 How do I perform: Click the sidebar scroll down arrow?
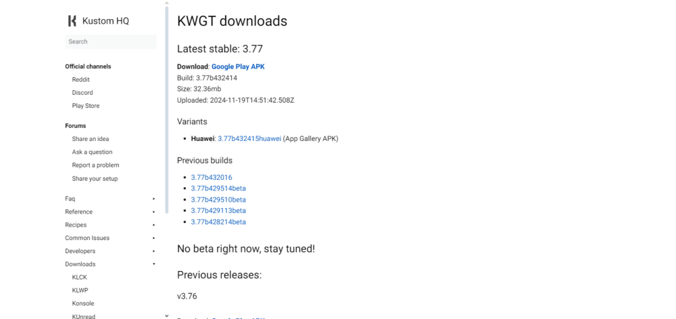click(167, 316)
